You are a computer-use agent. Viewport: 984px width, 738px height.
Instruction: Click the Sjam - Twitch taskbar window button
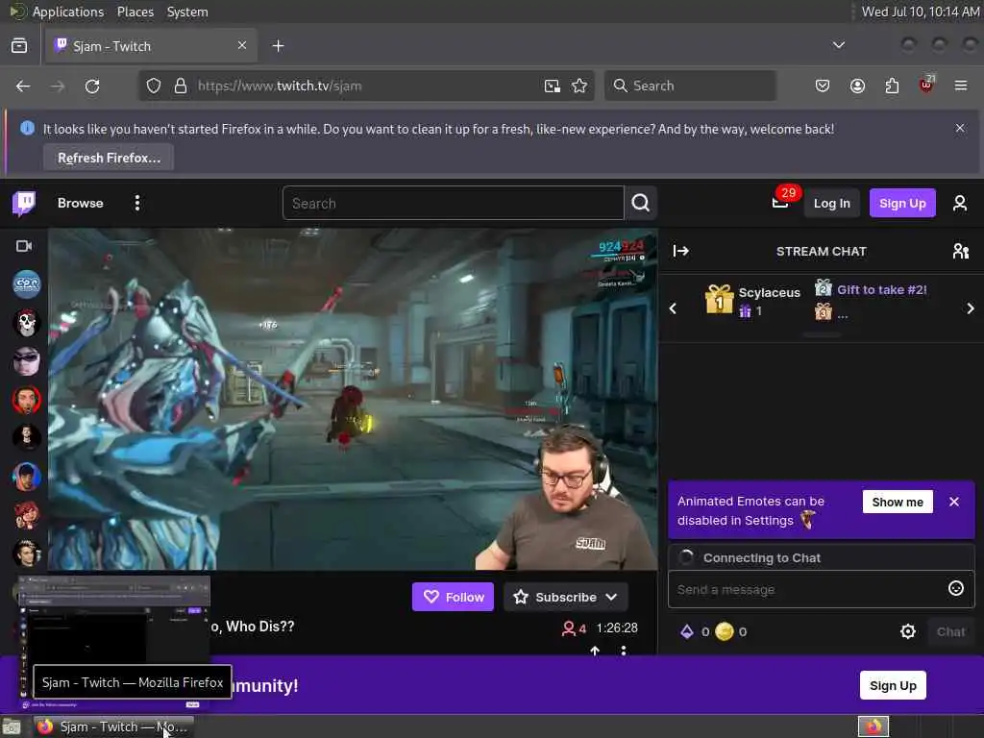113,726
